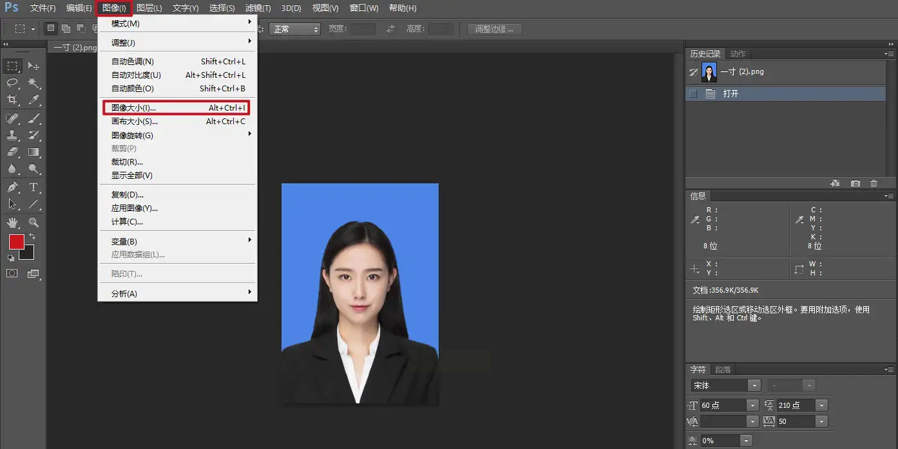This screenshot has width=898, height=449.
Task: Open the 210 点 leading dropdown
Action: (821, 405)
